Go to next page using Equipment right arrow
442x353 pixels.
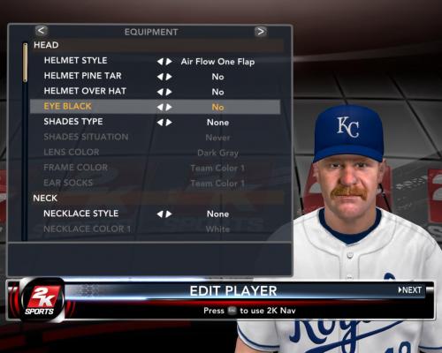click(x=261, y=31)
